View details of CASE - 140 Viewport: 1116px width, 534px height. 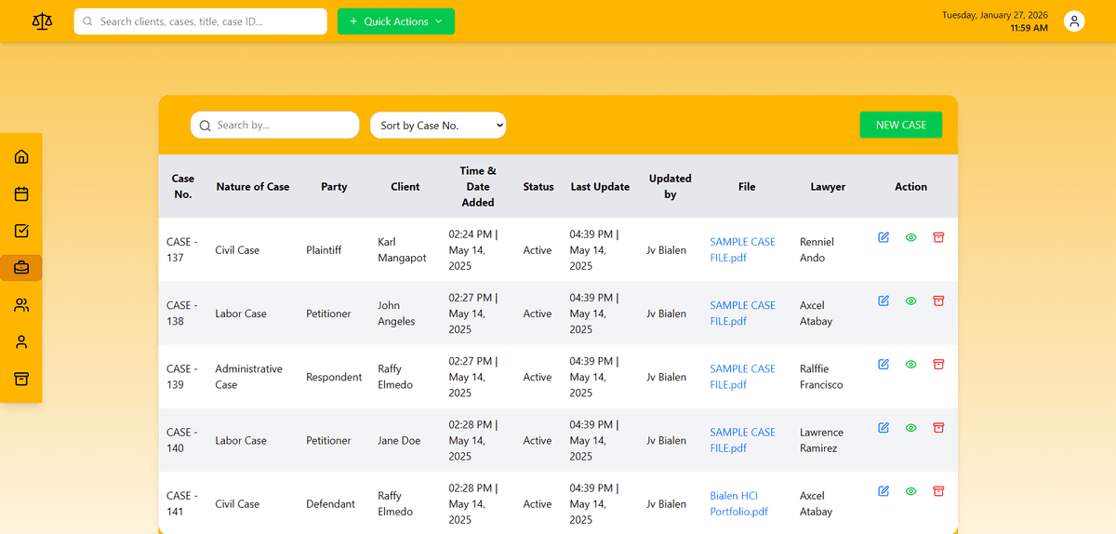pos(911,427)
